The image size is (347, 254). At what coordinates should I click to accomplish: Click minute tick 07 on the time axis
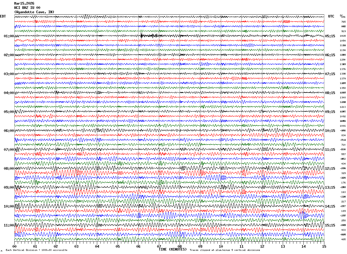click(x=159, y=246)
